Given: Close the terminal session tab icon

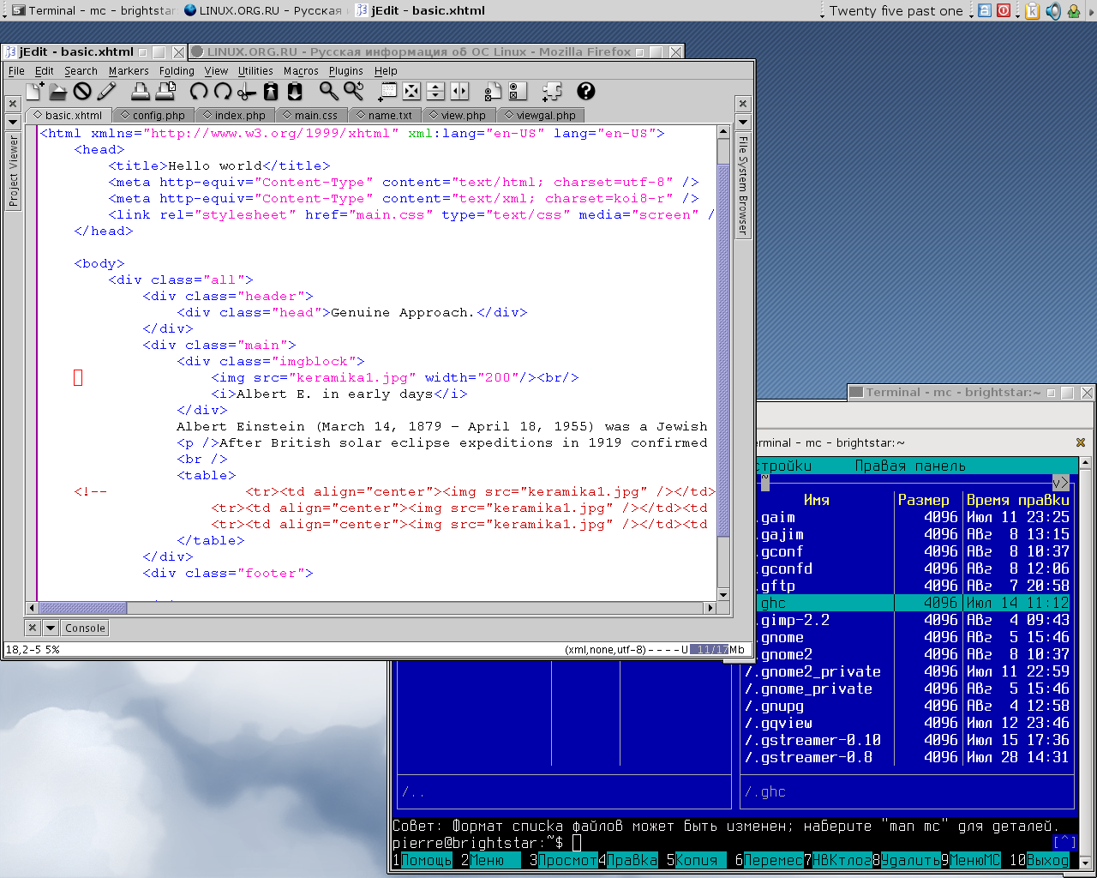Looking at the screenshot, I should pyautogui.click(x=1081, y=442).
